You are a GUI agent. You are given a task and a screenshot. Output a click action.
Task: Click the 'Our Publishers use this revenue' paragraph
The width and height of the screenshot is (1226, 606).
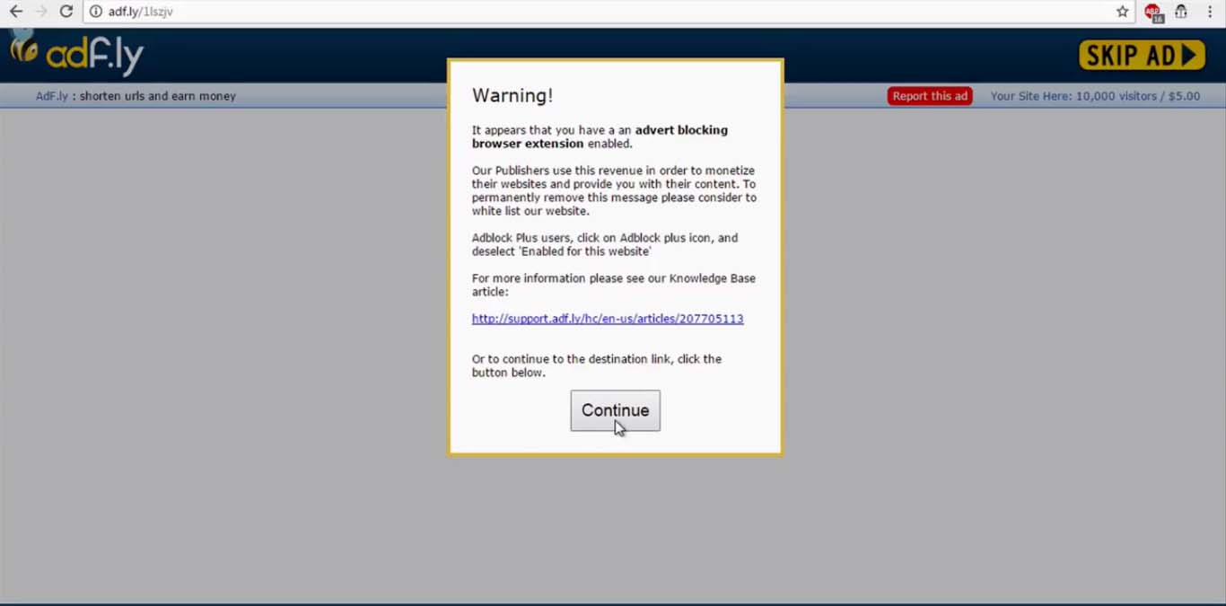click(614, 190)
